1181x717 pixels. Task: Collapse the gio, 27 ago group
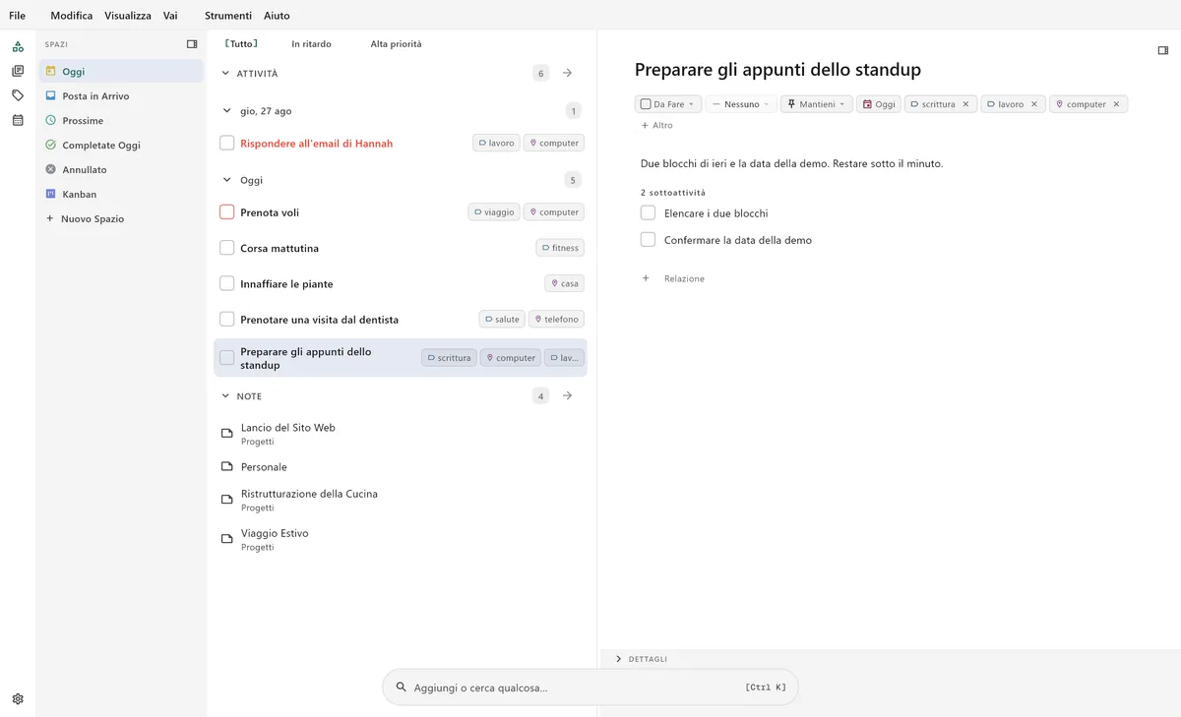coord(225,111)
